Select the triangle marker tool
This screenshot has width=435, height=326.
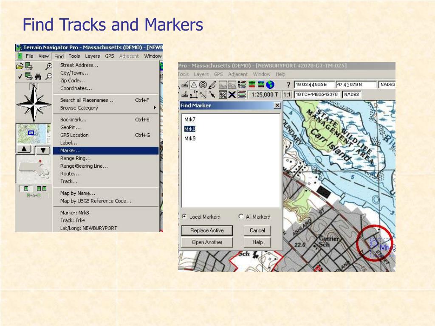(x=194, y=84)
